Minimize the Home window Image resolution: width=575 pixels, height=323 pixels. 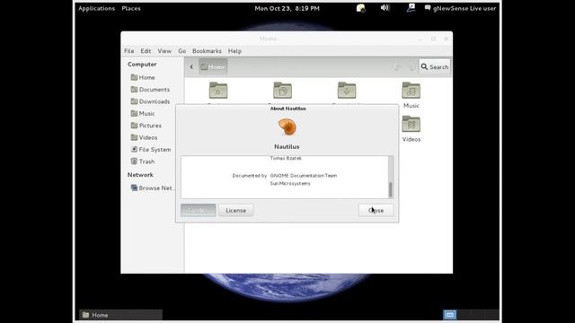pyautogui.click(x=420, y=39)
